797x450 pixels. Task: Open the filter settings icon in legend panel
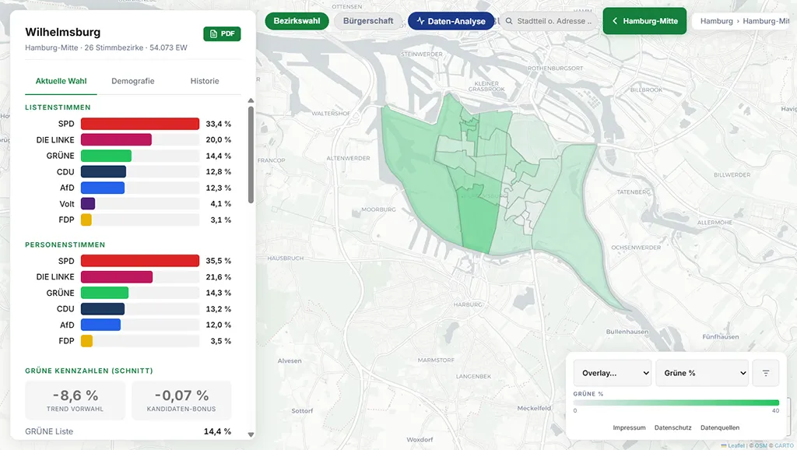[766, 373]
